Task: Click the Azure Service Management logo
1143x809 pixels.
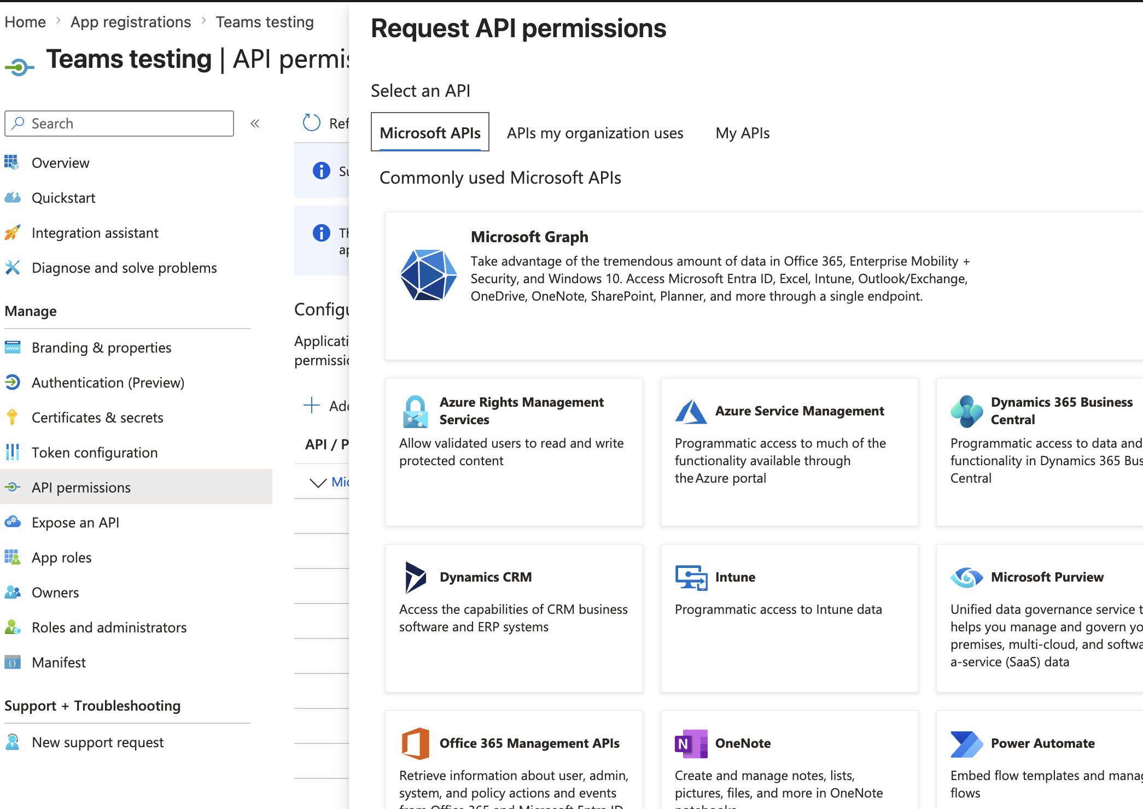Action: [x=691, y=411]
